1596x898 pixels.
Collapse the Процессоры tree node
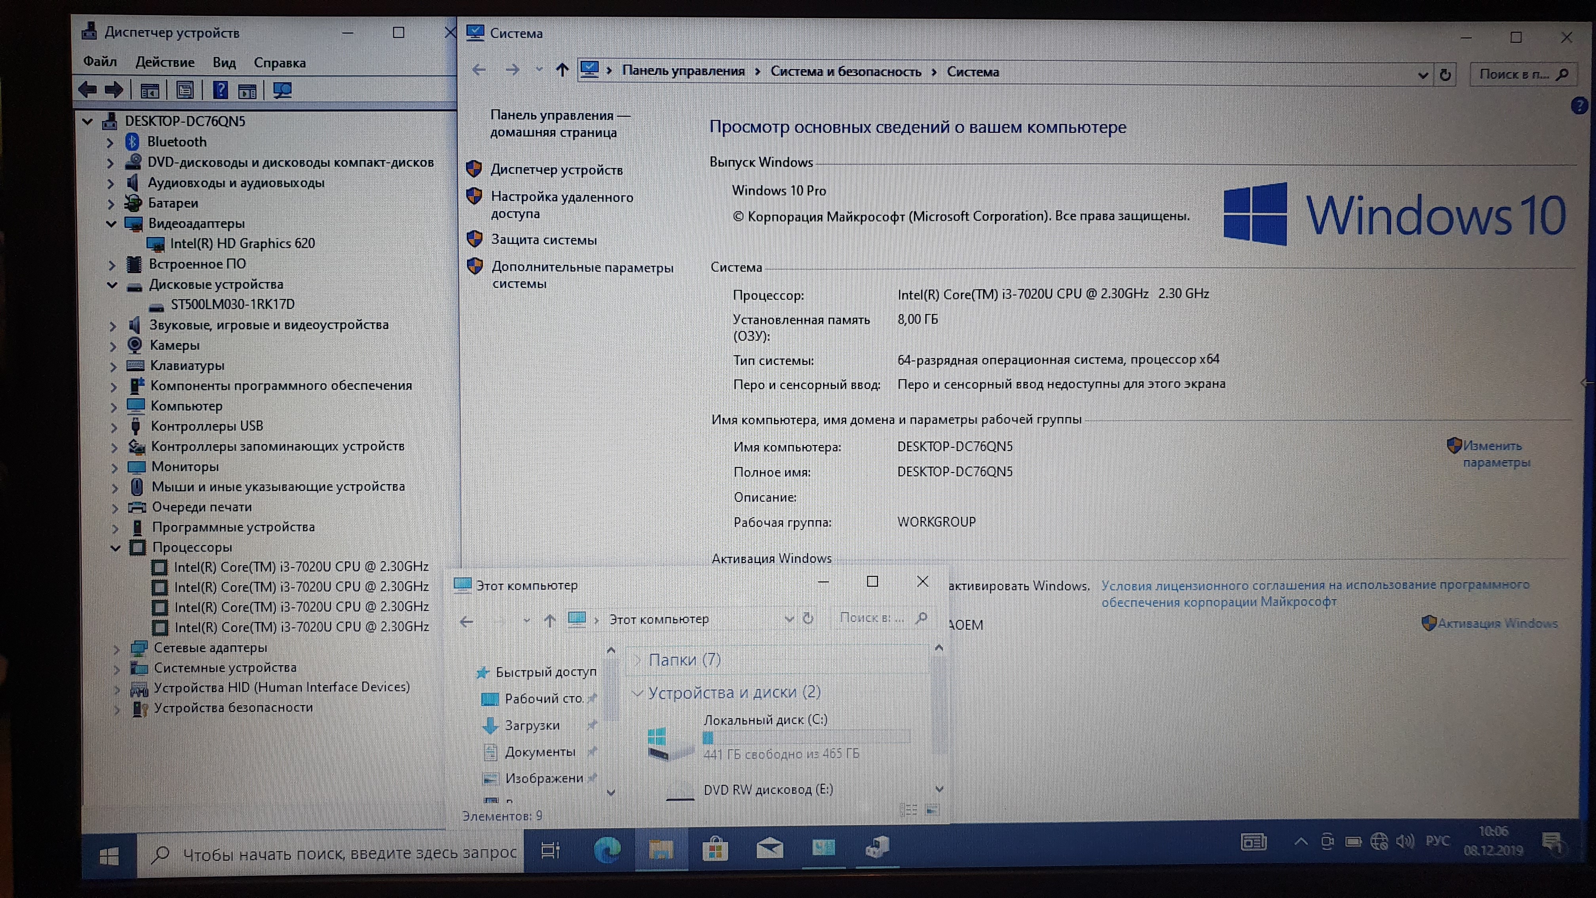(x=115, y=548)
